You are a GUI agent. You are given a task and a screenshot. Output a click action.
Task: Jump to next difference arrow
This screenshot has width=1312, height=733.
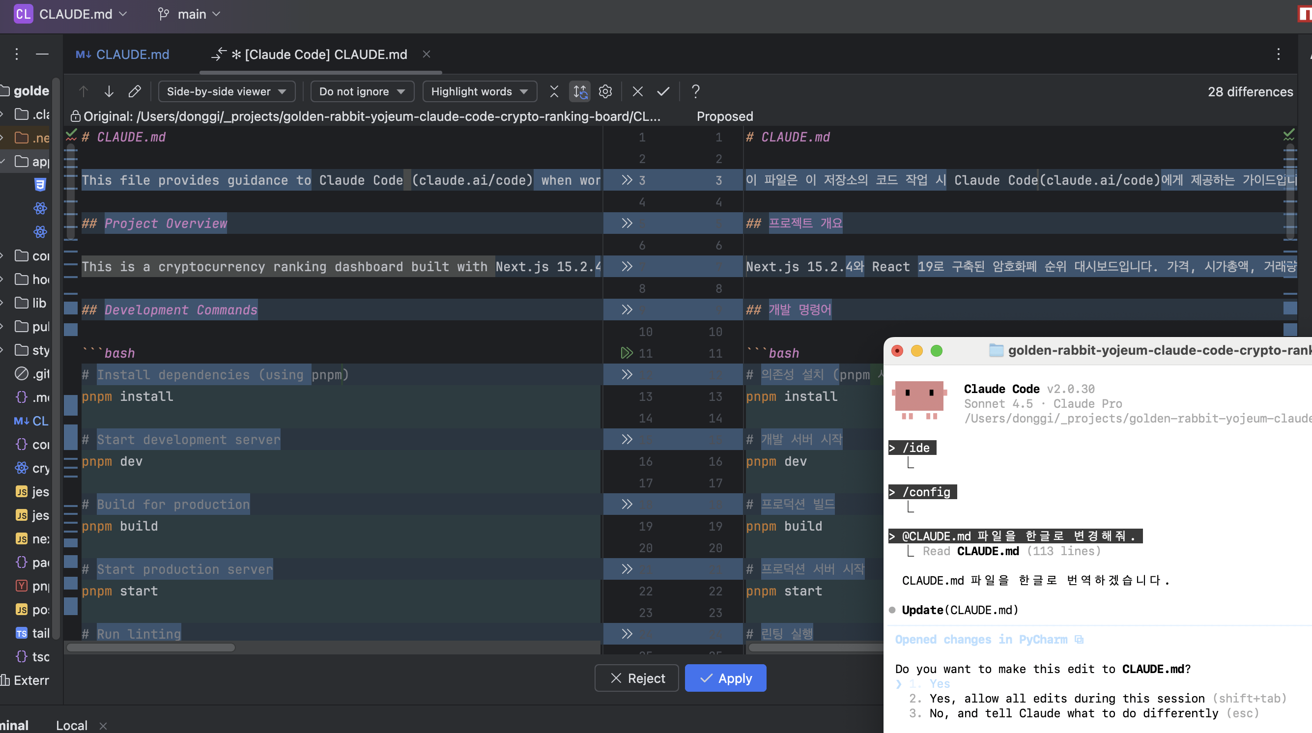point(109,92)
